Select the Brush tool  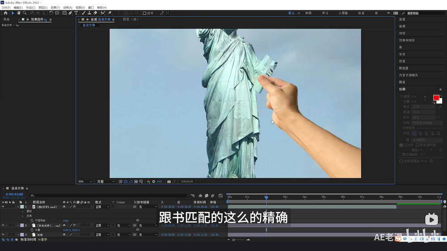pos(84,13)
